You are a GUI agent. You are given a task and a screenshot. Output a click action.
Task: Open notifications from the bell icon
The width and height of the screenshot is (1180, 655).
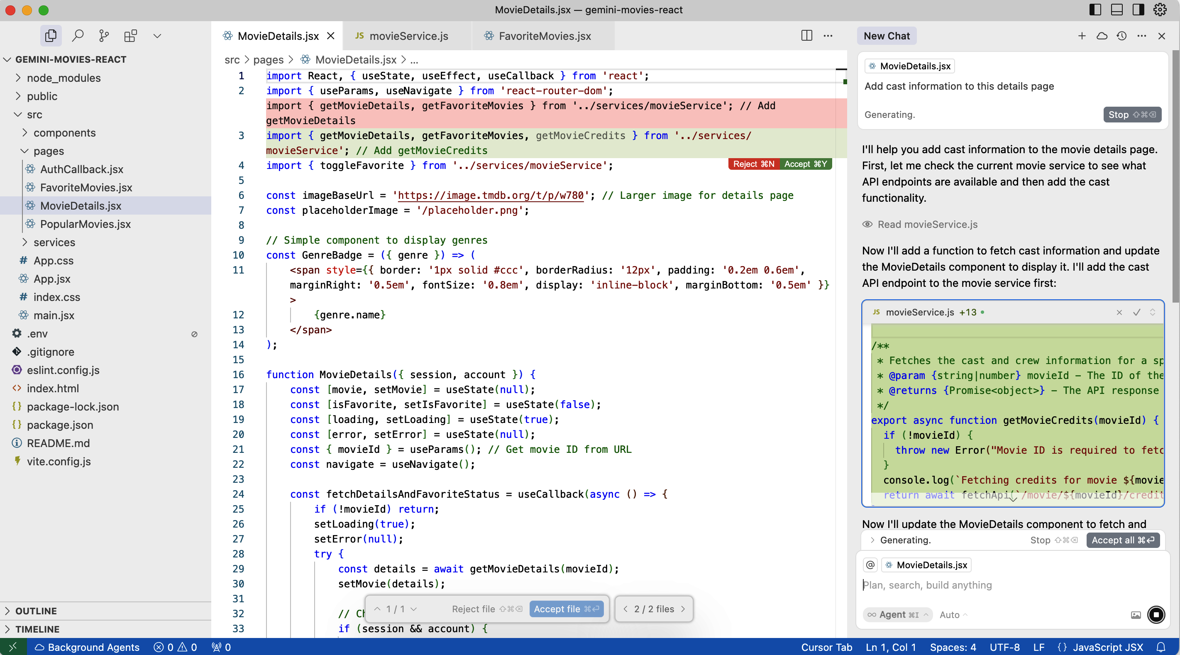[x=1162, y=647]
